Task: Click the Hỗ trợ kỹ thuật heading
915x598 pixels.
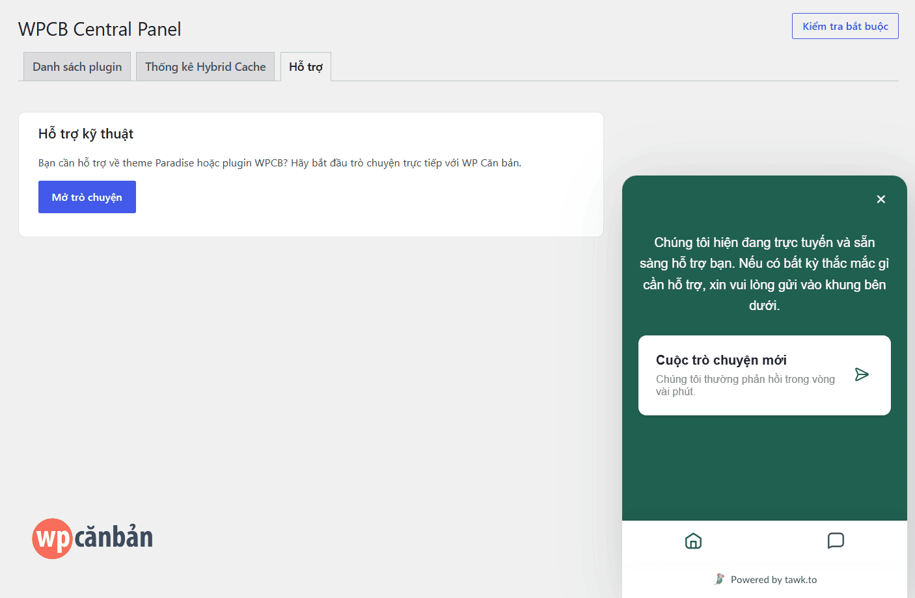Action: coord(86,134)
